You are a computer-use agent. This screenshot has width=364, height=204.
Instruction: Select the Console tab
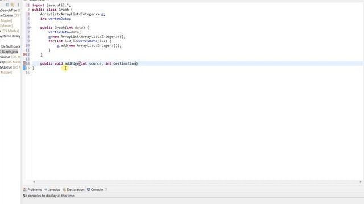coord(95,189)
